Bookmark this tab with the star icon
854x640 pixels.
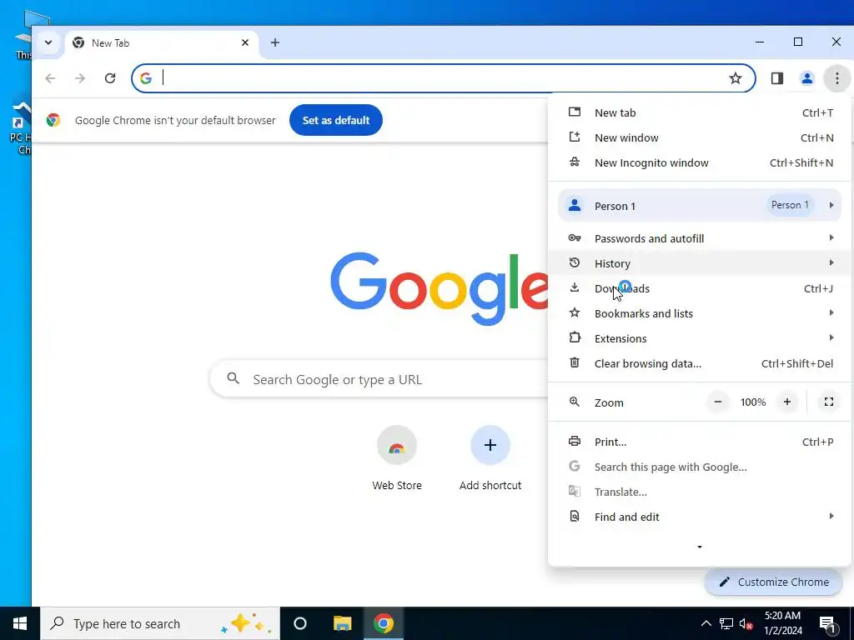[736, 78]
